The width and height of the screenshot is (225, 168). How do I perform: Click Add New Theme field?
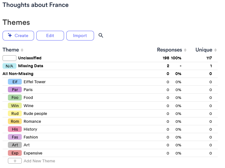[39, 161]
